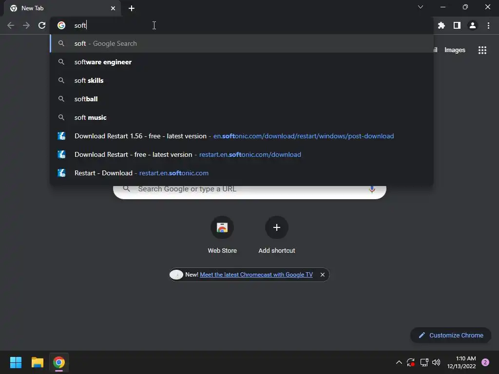The height and width of the screenshot is (374, 499).
Task: Open the restart.en.softonic.com/download suggestion
Action: point(242,154)
